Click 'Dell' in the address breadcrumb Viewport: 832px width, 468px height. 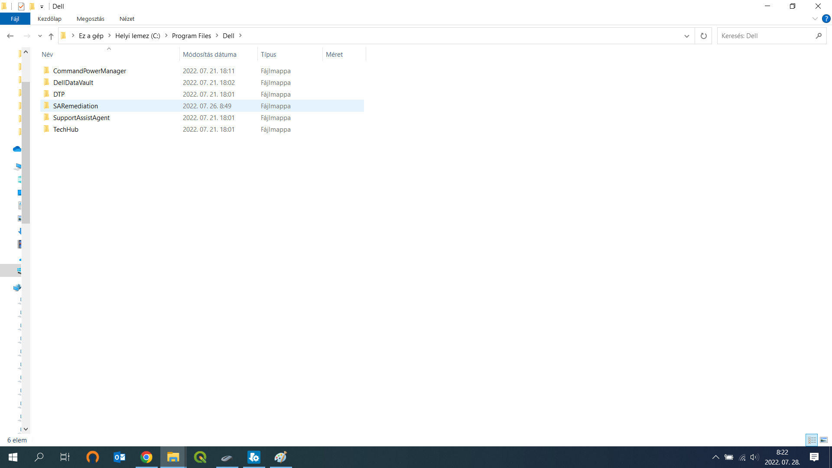pyautogui.click(x=228, y=36)
